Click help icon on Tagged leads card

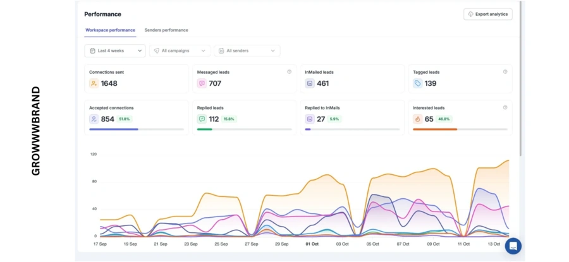(x=505, y=72)
